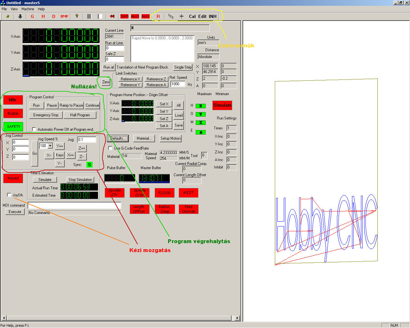Click the green X homed indicator

(x=201, y=106)
